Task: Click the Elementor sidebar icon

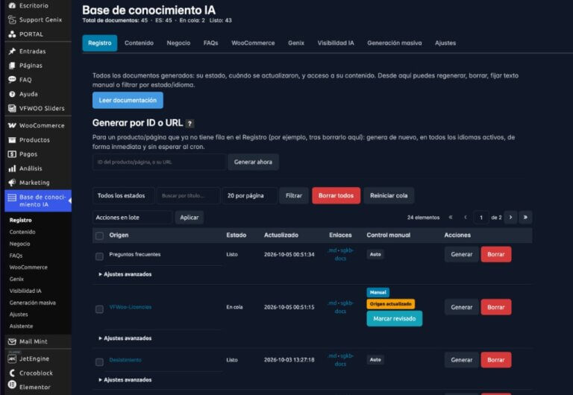Action: 12,385
